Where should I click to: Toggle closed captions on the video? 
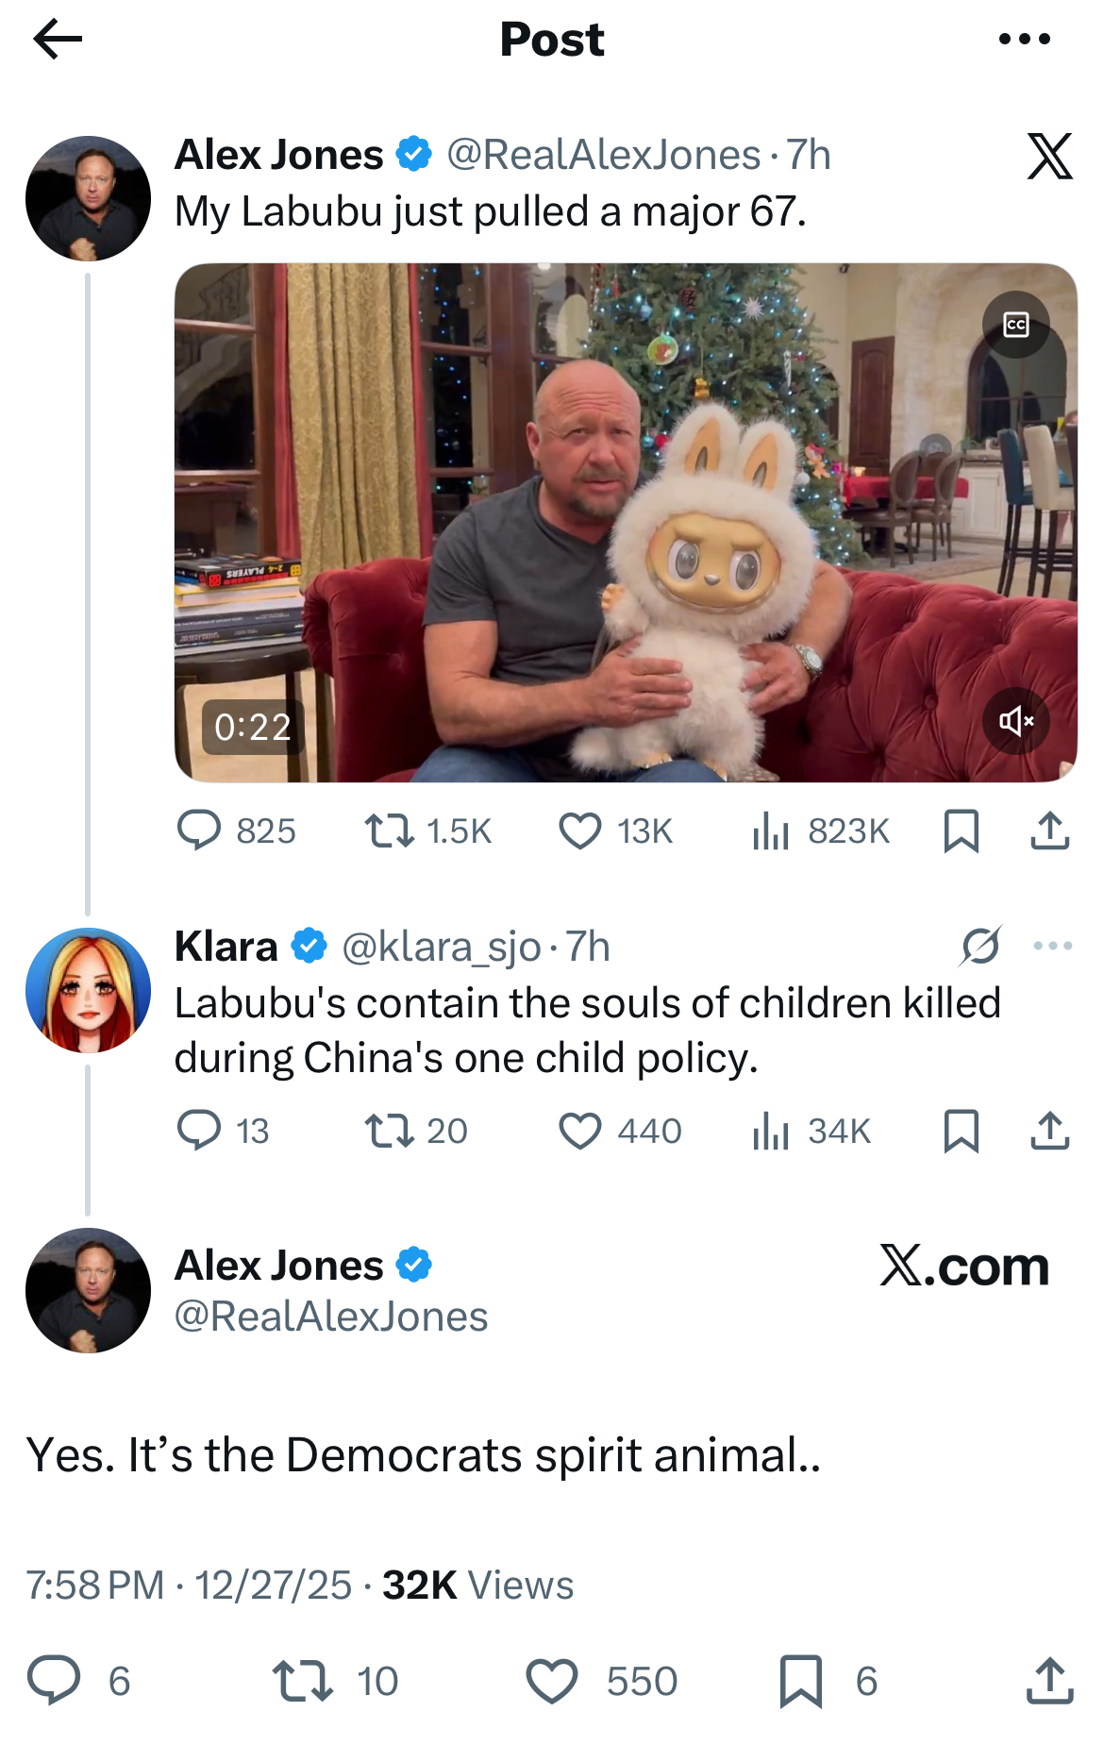coord(1015,326)
